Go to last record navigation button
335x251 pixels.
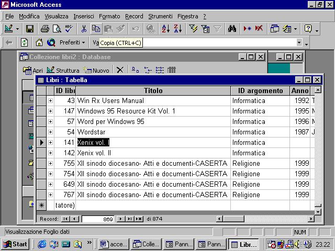(x=129, y=219)
